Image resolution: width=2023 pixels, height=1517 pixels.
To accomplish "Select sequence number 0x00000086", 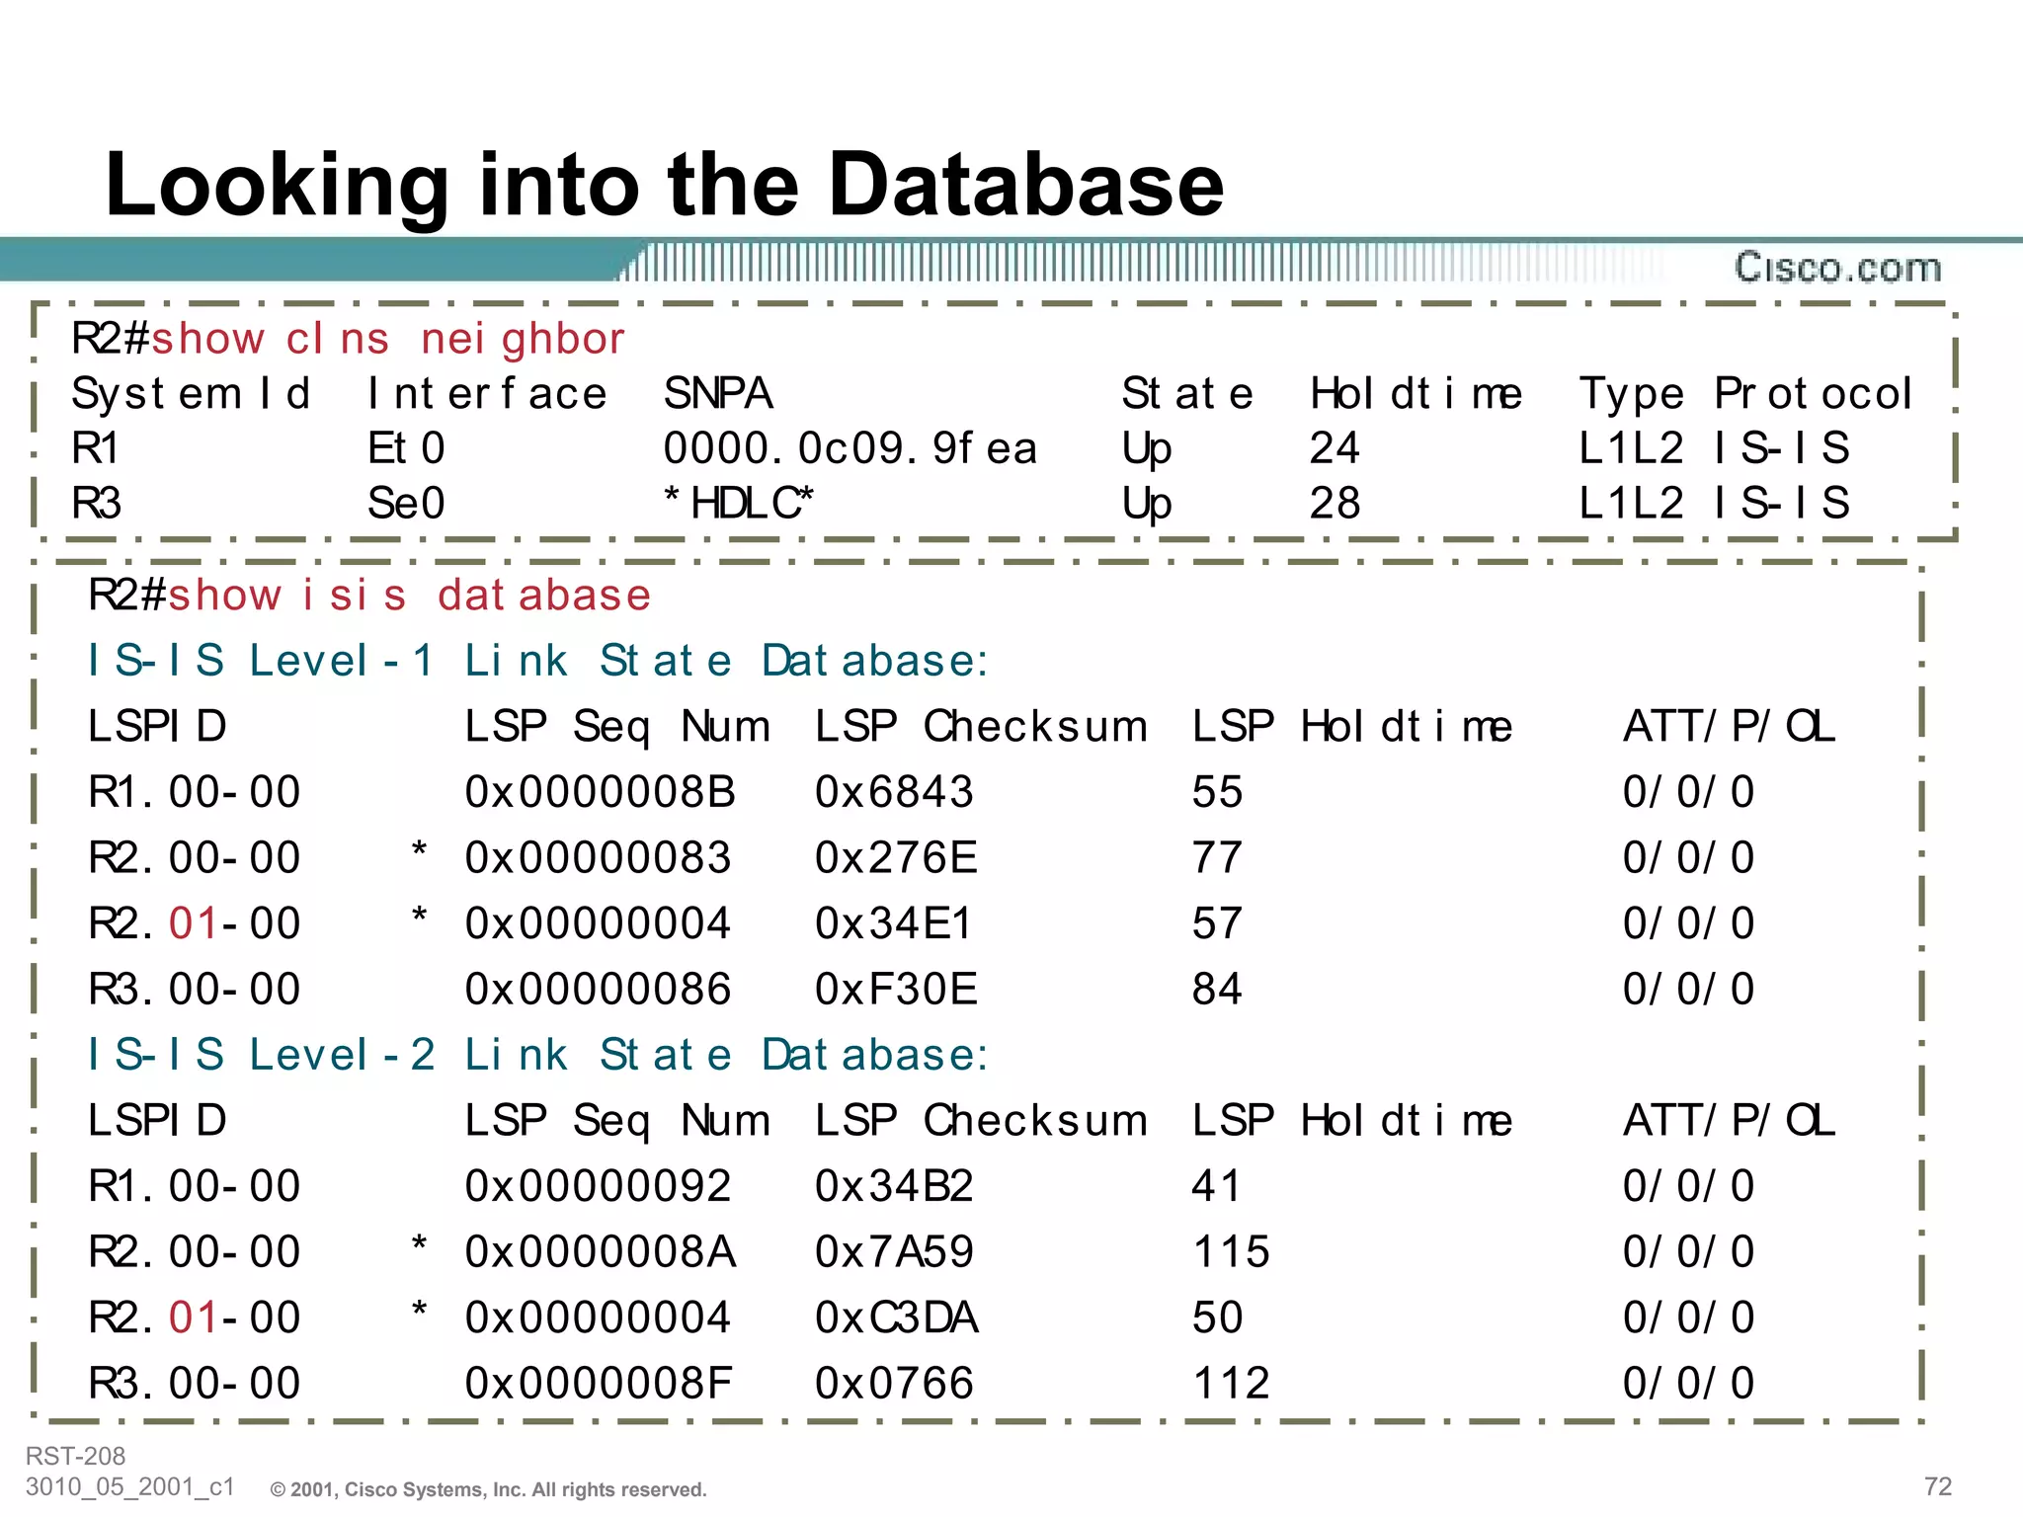I will point(599,990).
